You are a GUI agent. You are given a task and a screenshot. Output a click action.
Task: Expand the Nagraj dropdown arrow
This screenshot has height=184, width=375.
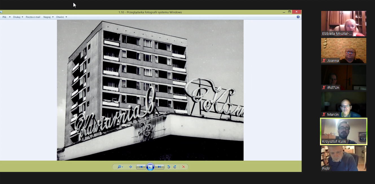pyautogui.click(x=53, y=17)
